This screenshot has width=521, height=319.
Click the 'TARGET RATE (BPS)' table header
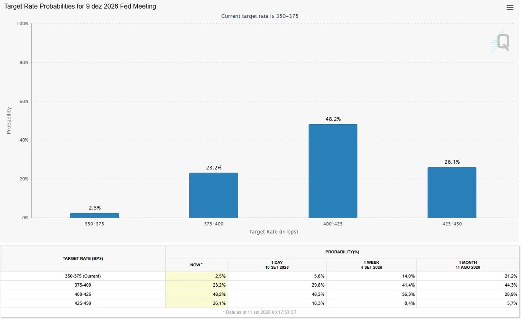coord(83,258)
